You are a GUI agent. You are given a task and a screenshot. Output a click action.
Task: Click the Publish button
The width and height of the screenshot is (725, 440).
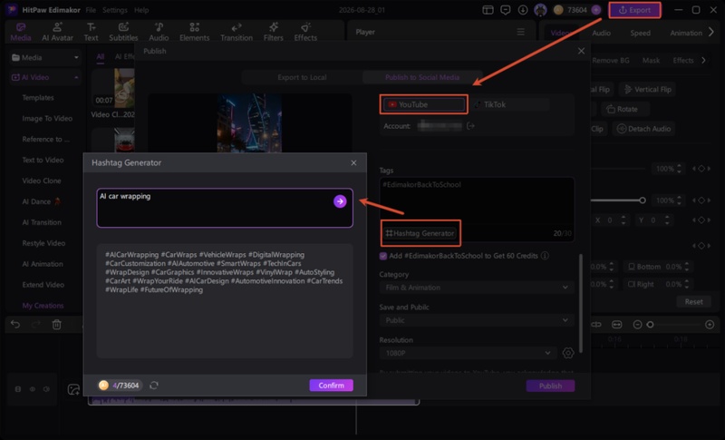[550, 386]
